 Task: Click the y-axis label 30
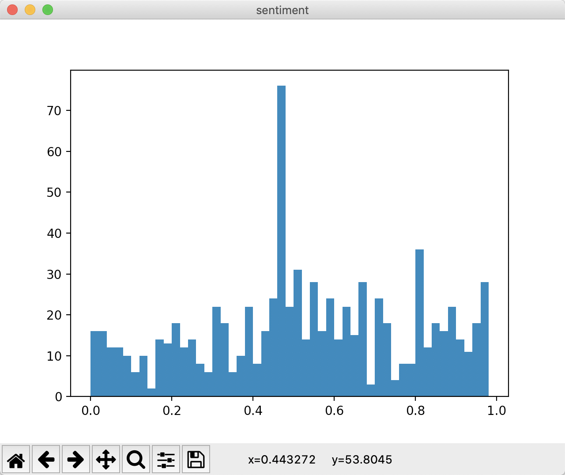pos(54,275)
